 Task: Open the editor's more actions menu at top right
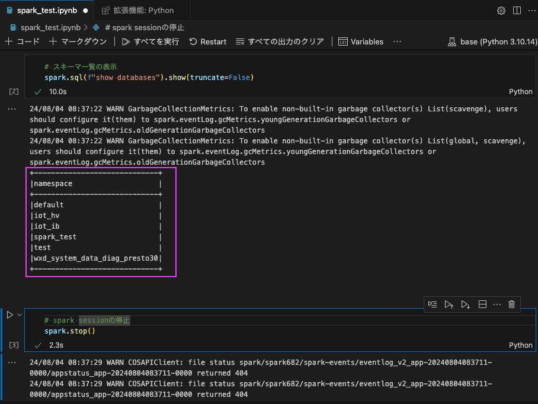pyautogui.click(x=531, y=11)
